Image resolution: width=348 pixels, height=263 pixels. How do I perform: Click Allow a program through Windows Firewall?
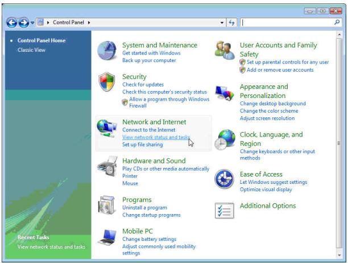pos(169,102)
